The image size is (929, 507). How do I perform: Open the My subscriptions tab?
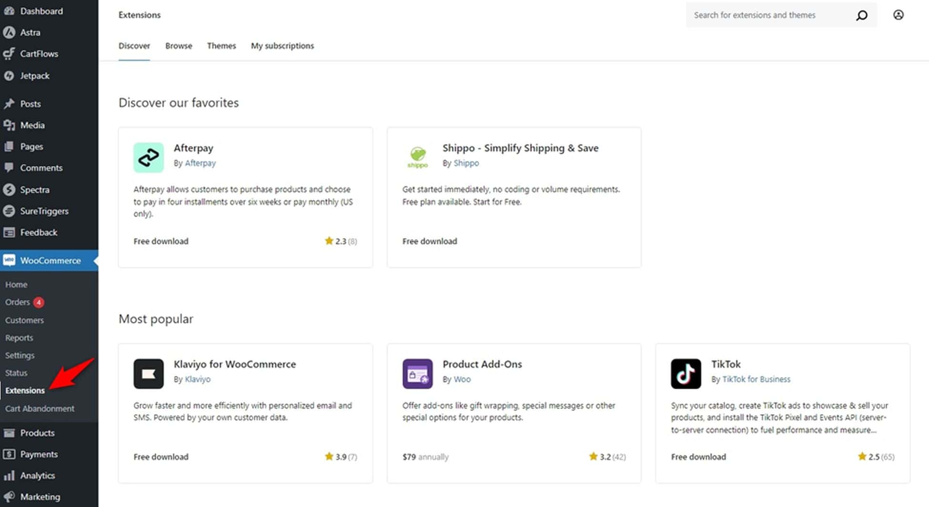pos(282,46)
